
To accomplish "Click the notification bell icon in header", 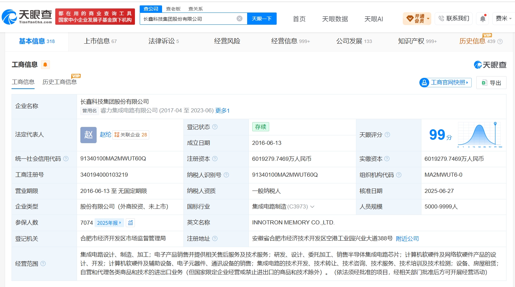I will pos(483,19).
